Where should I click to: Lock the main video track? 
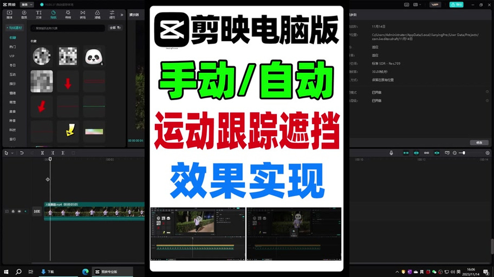tap(13, 211)
